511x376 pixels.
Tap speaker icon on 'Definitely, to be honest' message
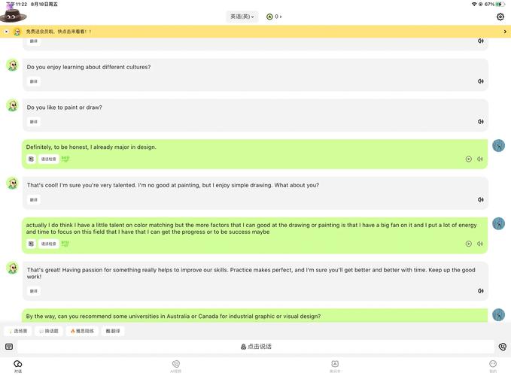point(480,159)
